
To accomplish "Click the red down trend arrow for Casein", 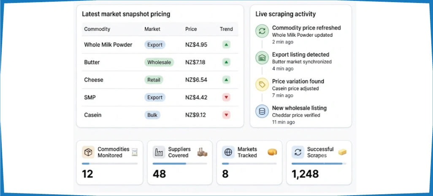I will pos(227,115).
